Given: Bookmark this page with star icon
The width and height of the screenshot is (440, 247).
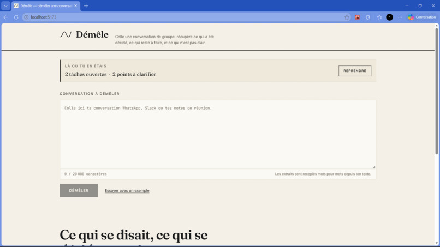Looking at the screenshot, I should pos(347,17).
